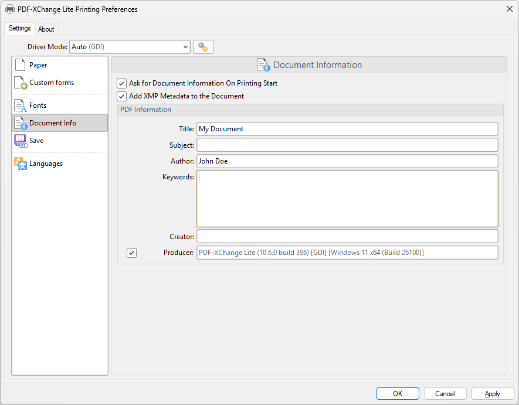The image size is (519, 405).
Task: Click the printer icon in title bar
Action: 9,9
